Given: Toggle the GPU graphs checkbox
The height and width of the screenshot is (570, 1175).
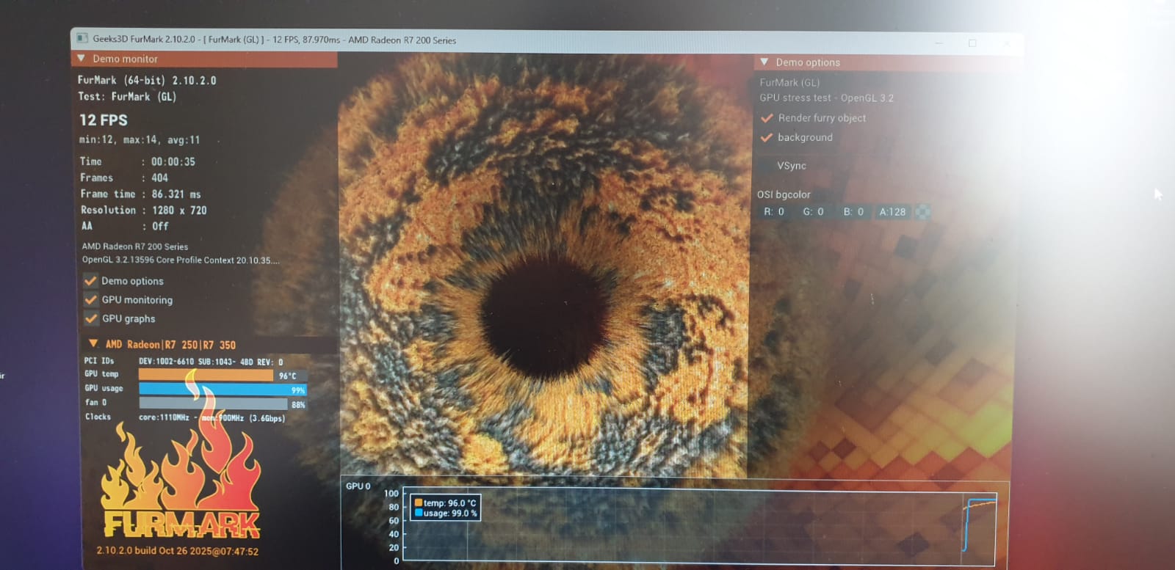Looking at the screenshot, I should (91, 319).
